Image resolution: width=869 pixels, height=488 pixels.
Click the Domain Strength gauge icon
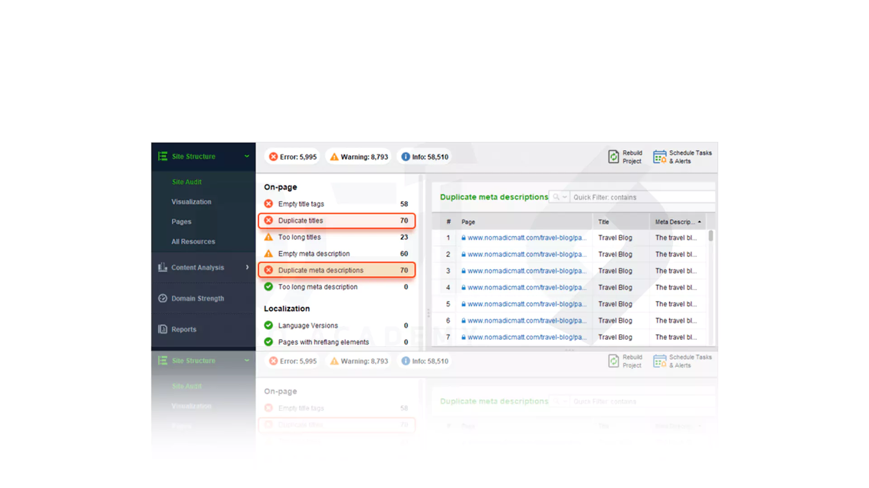pyautogui.click(x=162, y=298)
